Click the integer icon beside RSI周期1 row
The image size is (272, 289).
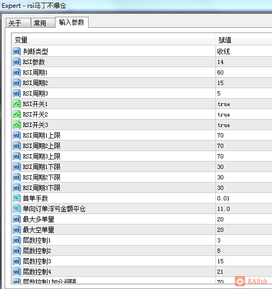(17, 72)
